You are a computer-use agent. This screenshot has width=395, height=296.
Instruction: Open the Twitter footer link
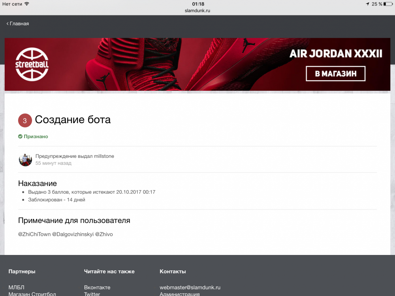tap(92, 294)
